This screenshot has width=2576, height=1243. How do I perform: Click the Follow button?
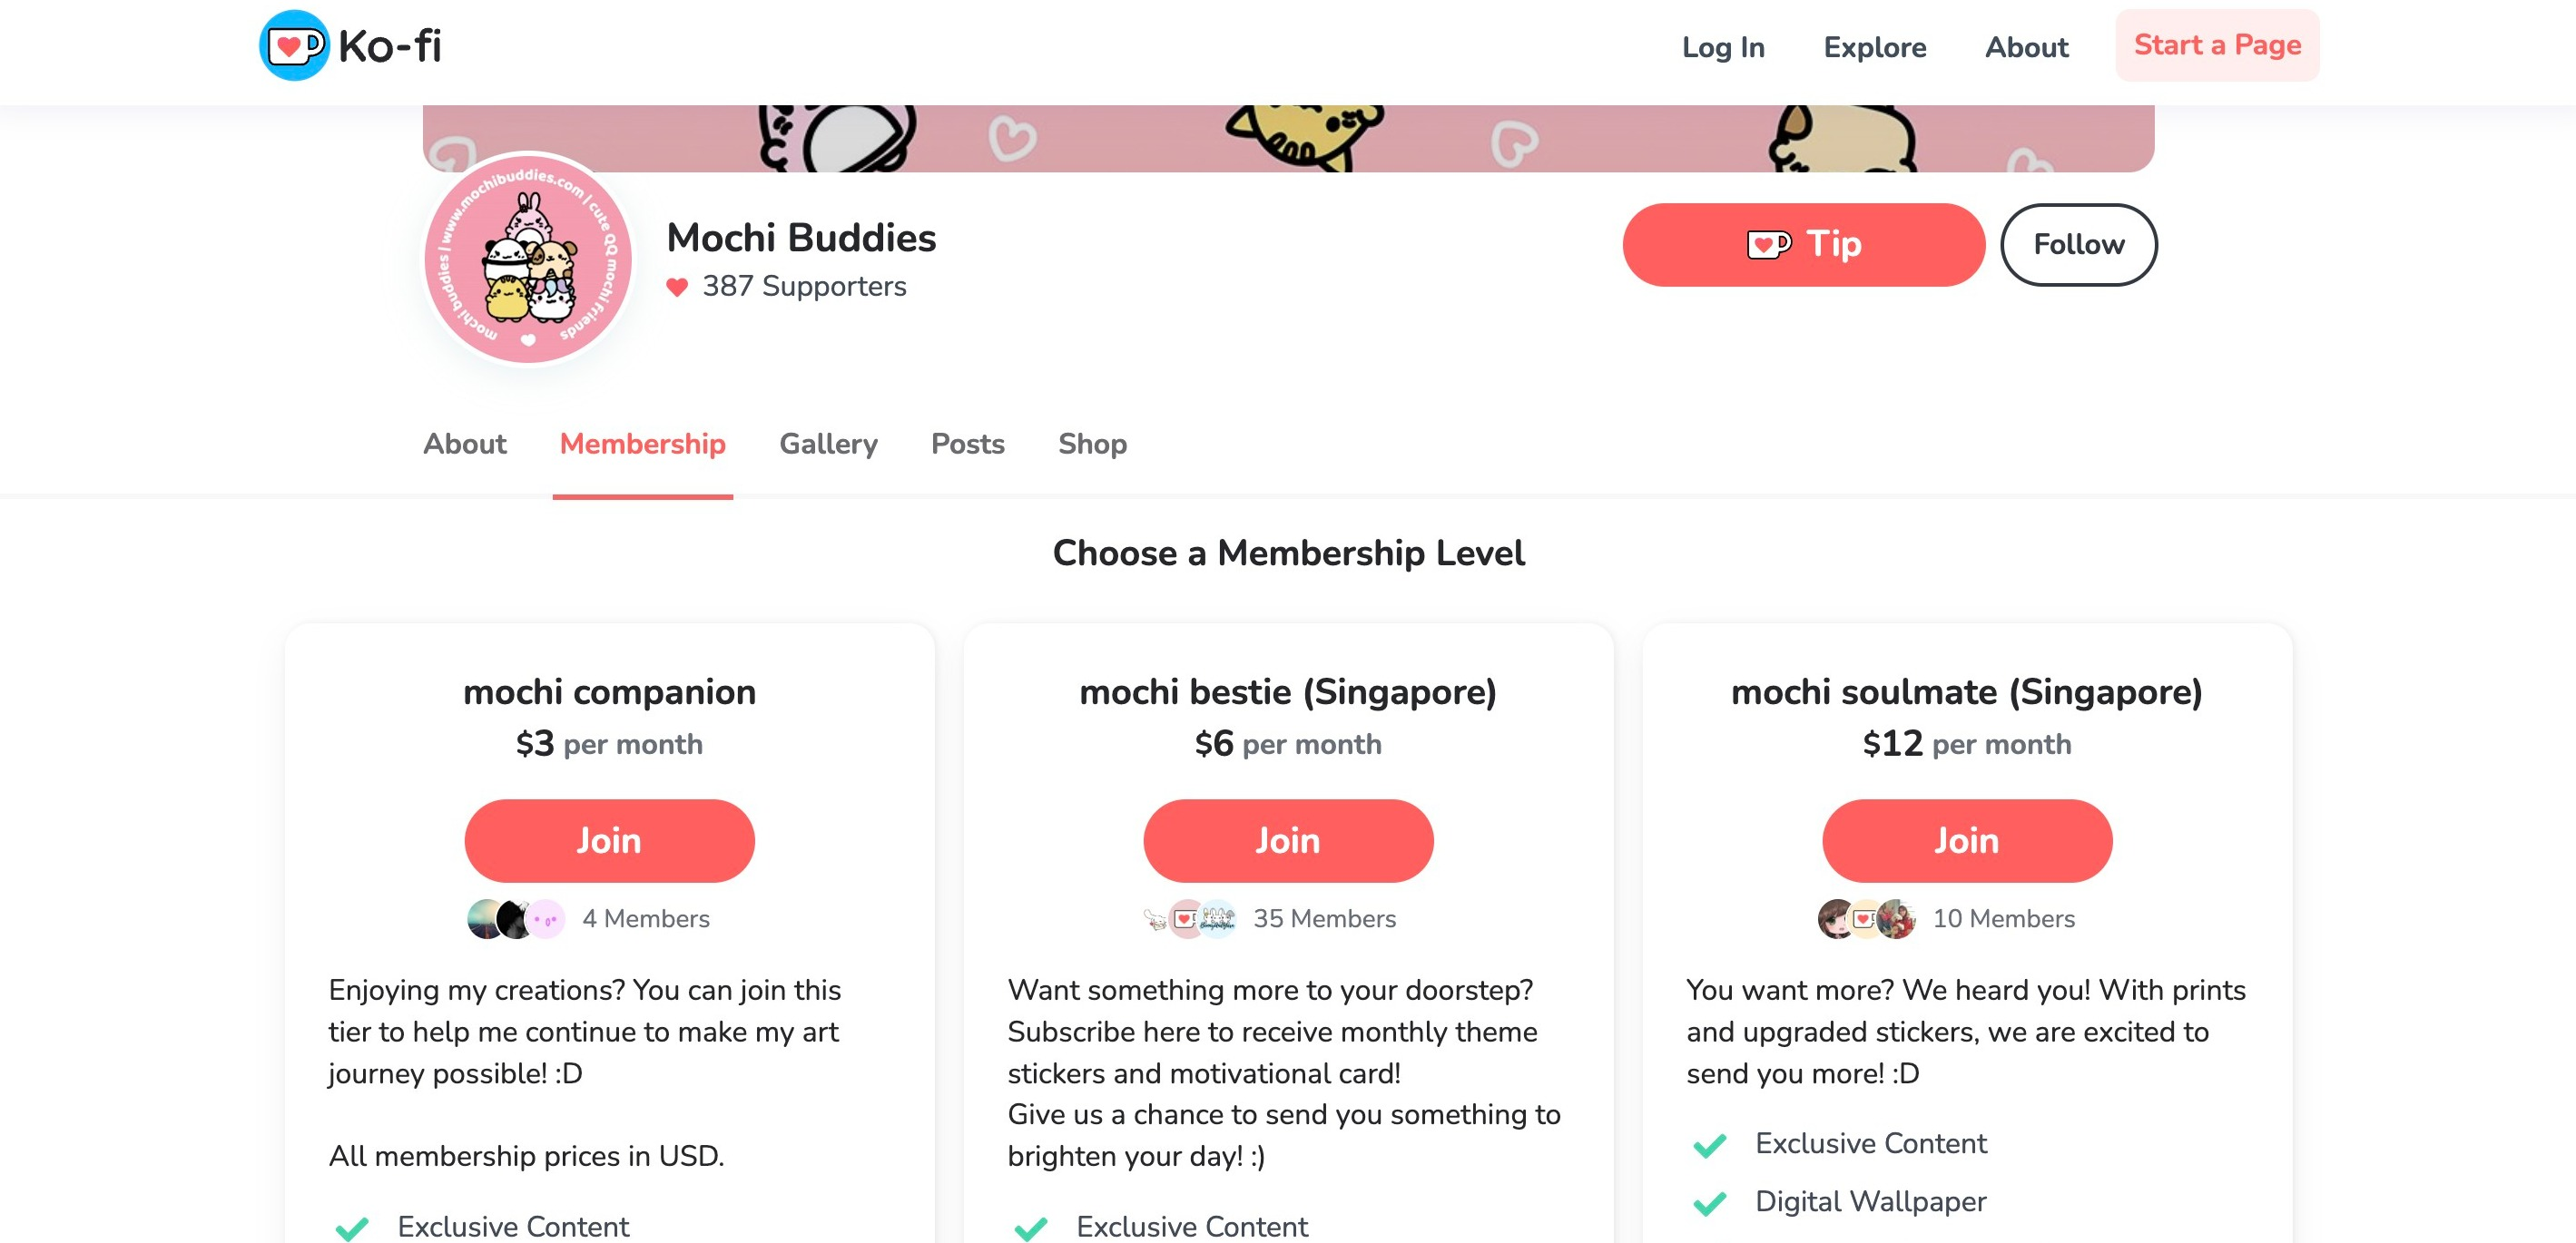click(x=2079, y=245)
